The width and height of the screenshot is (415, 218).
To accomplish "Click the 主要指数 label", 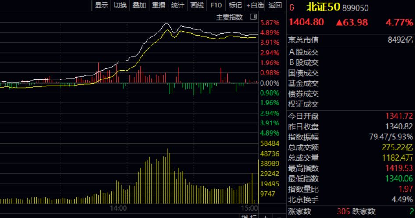I will click(229, 18).
